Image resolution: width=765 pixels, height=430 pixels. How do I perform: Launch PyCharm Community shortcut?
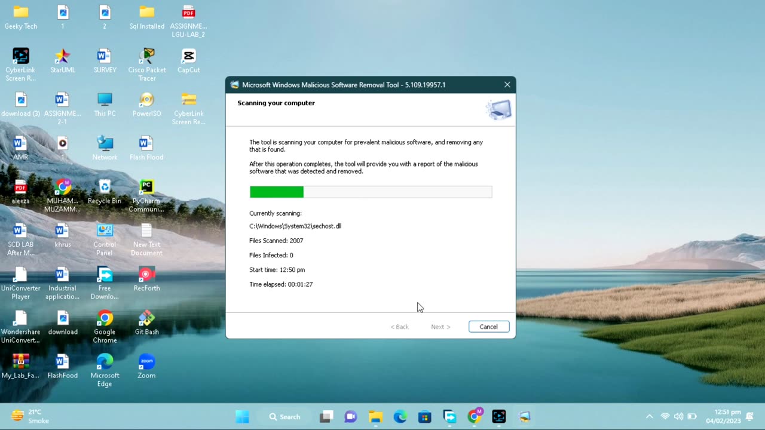point(146,196)
